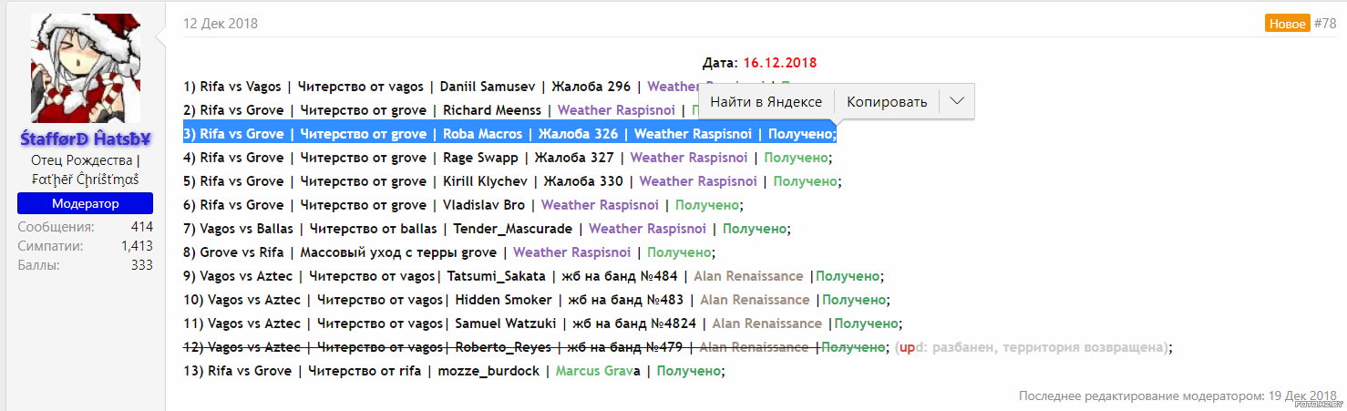This screenshot has width=1347, height=411.
Task: Click the blue Модератор badge
Action: pos(86,203)
